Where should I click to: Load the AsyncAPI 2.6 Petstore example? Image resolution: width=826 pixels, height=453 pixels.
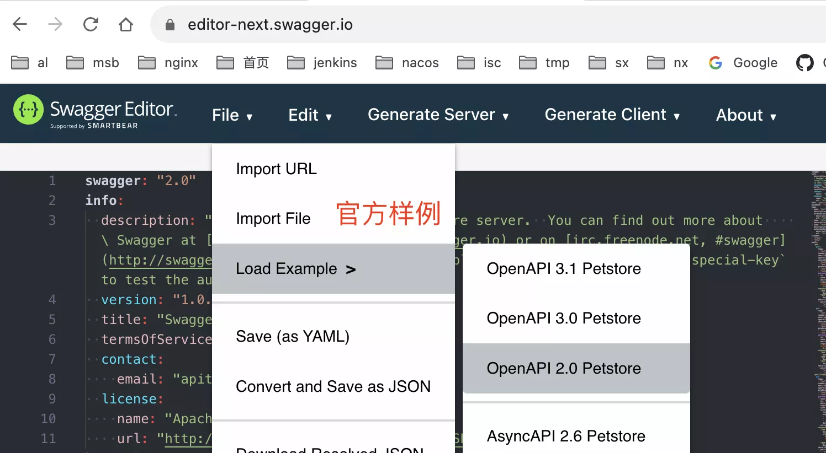click(x=576, y=436)
